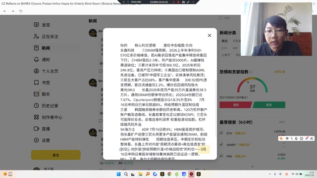
Task: Open the ETH row in most searched
Action: 253,133
